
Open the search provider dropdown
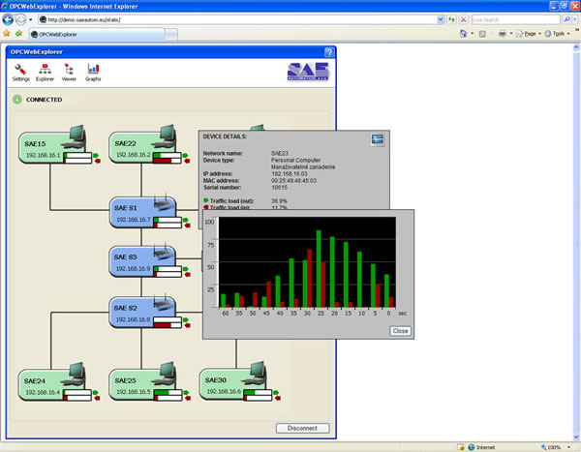575,19
